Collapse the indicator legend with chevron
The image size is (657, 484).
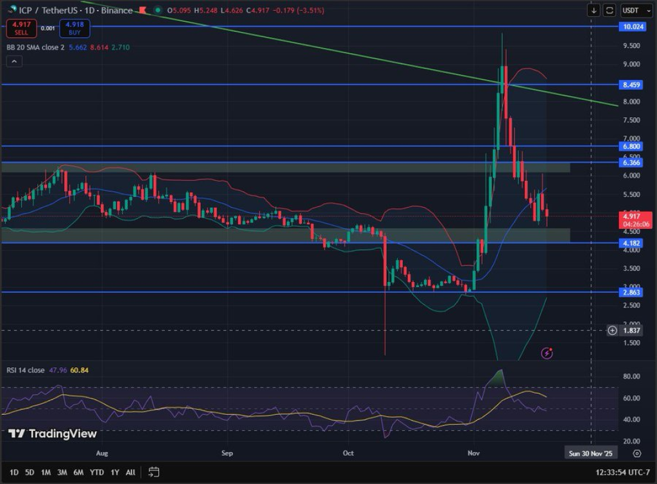pos(14,62)
